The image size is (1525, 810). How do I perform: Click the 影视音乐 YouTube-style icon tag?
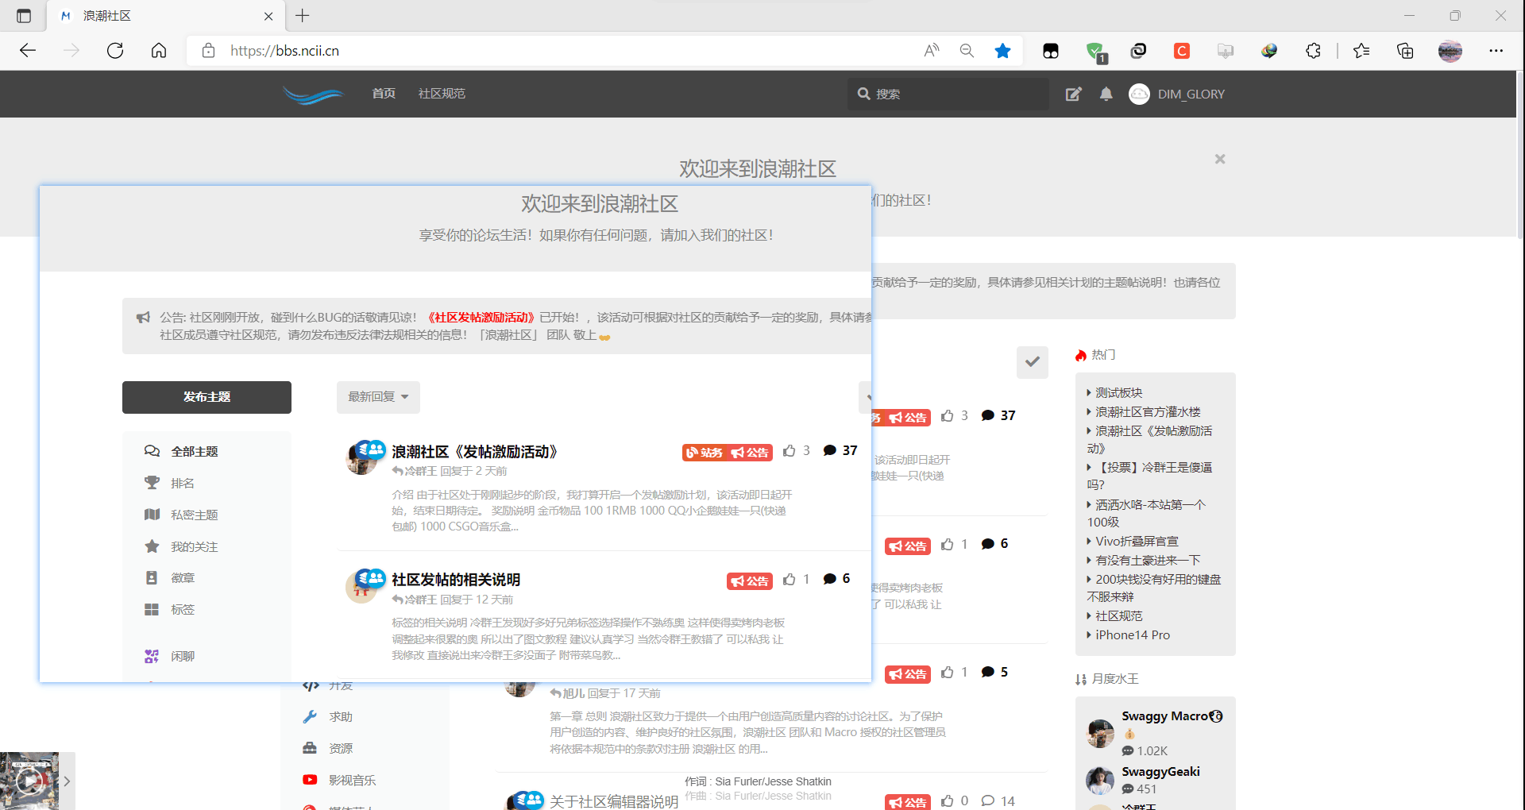[x=310, y=780]
